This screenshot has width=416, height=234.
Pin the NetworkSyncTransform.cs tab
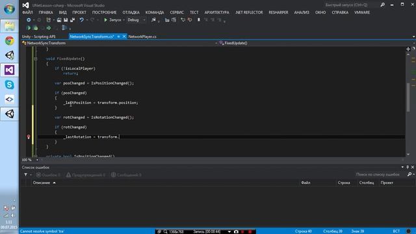tap(118, 36)
